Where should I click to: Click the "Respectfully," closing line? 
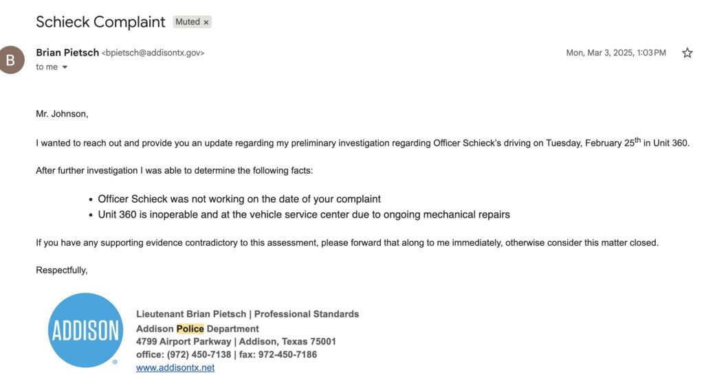[62, 271]
